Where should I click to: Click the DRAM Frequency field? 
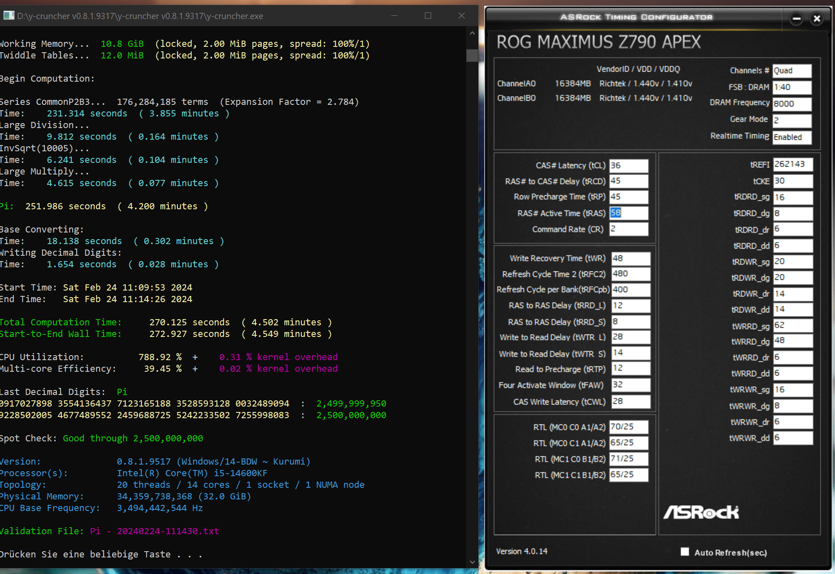(791, 104)
